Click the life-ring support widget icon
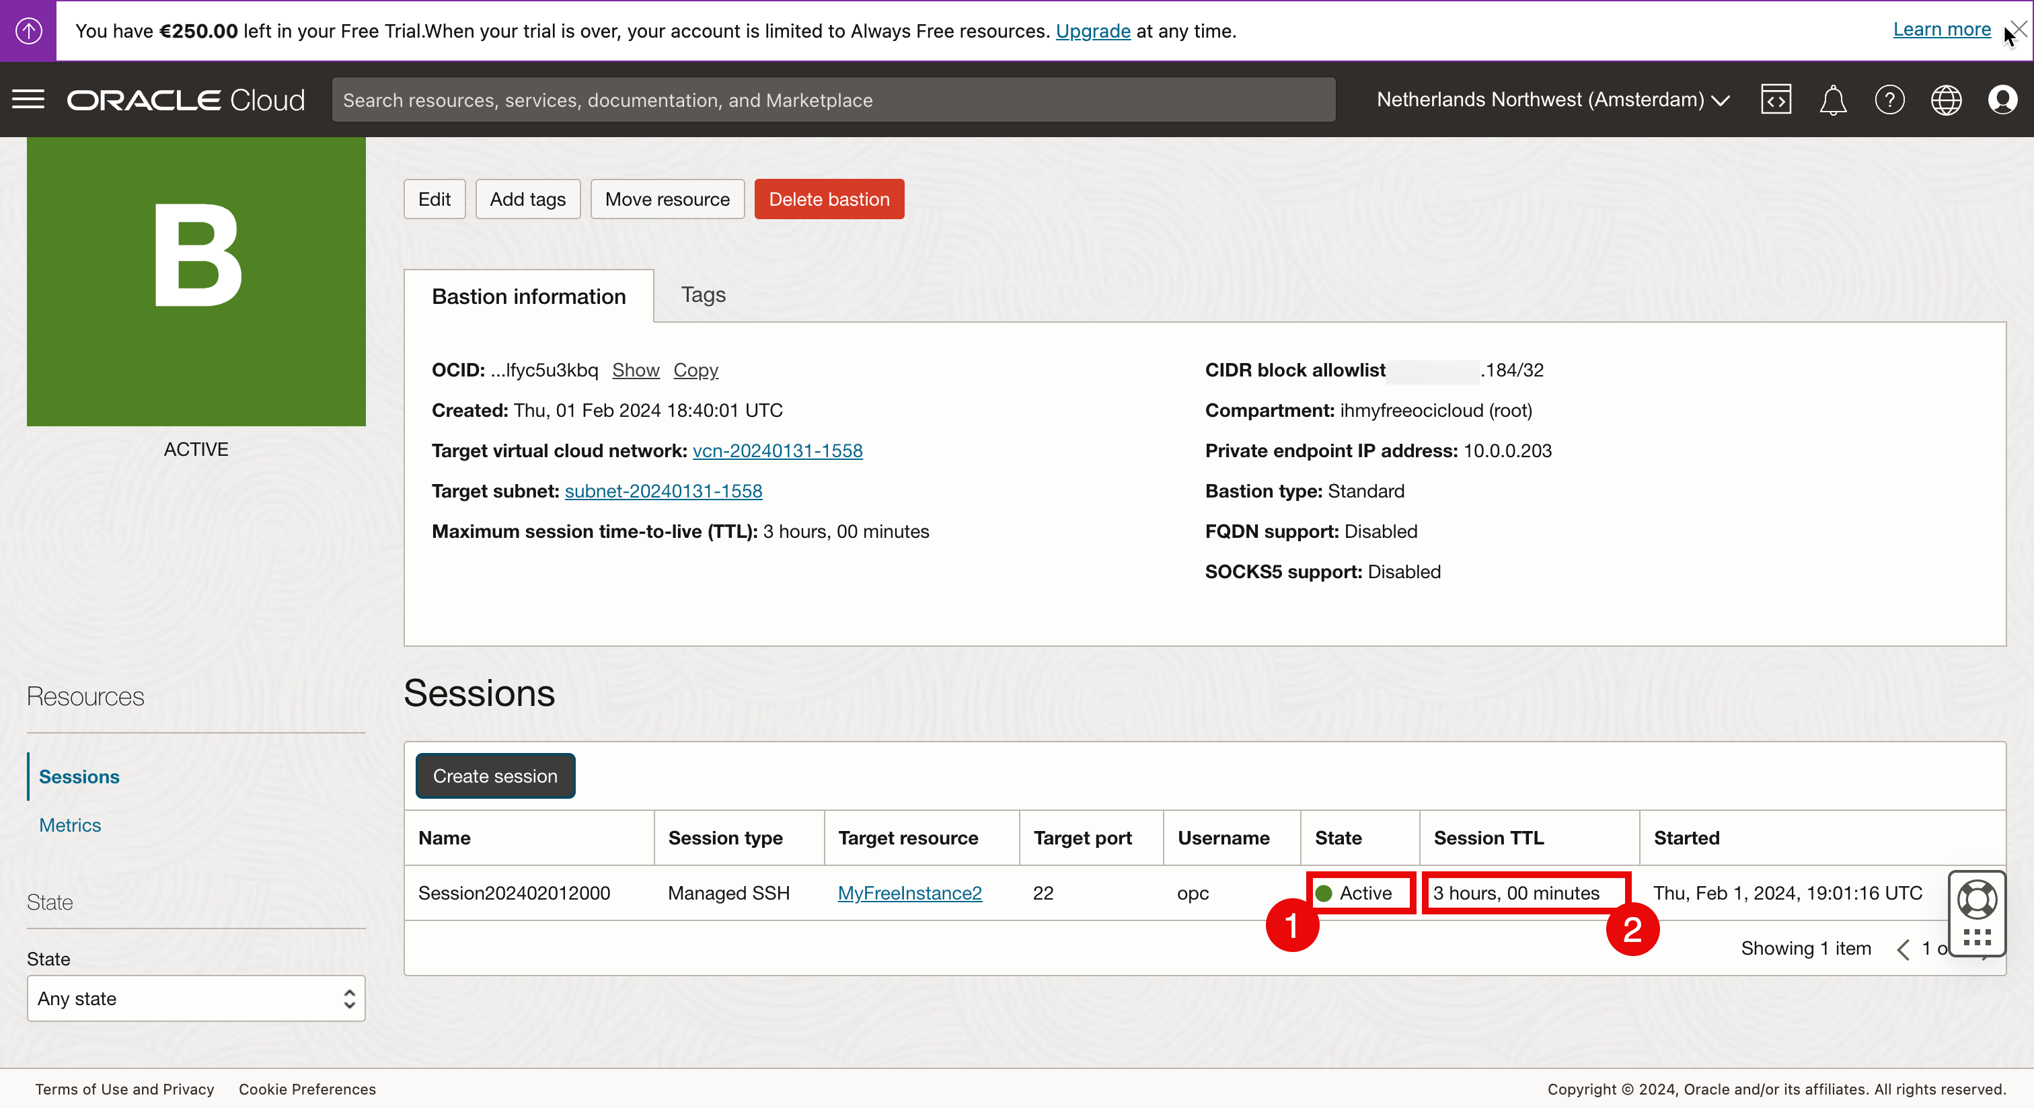Screen dimensions: 2034x1108 tap(1977, 899)
